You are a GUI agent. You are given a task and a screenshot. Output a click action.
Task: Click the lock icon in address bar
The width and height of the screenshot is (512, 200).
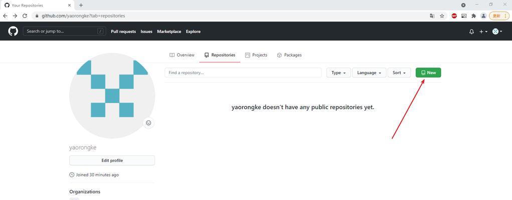tap(37, 15)
